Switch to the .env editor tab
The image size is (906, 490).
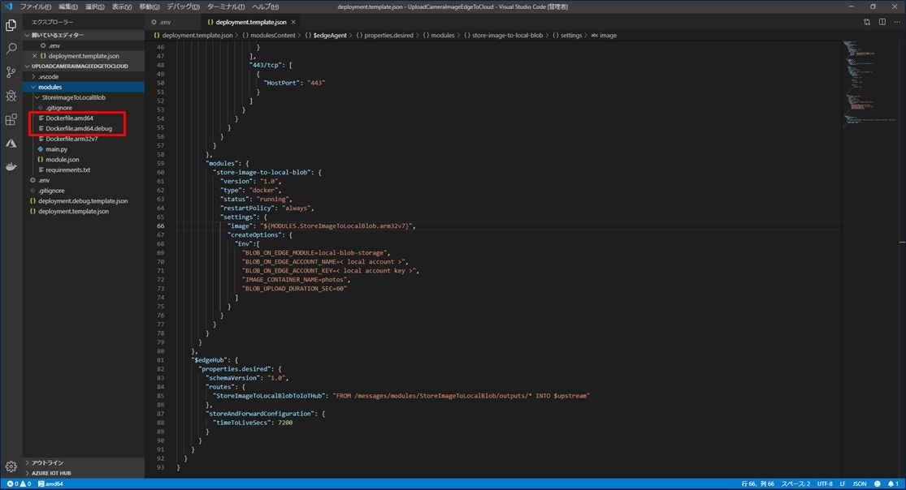(163, 22)
